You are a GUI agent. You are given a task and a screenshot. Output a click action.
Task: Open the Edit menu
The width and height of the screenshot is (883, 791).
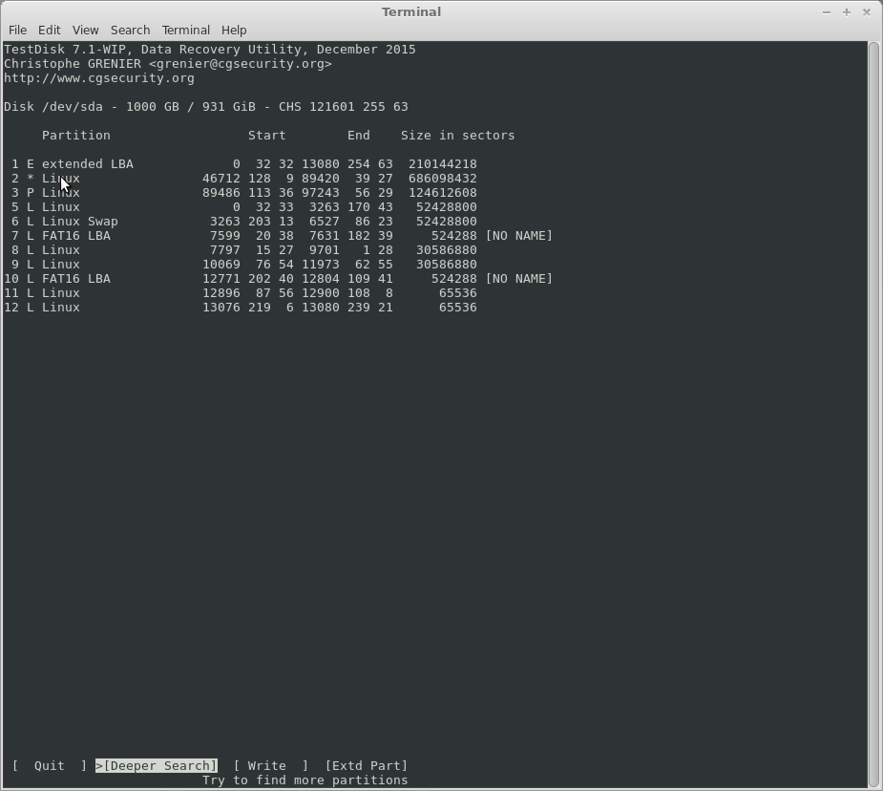coord(49,30)
